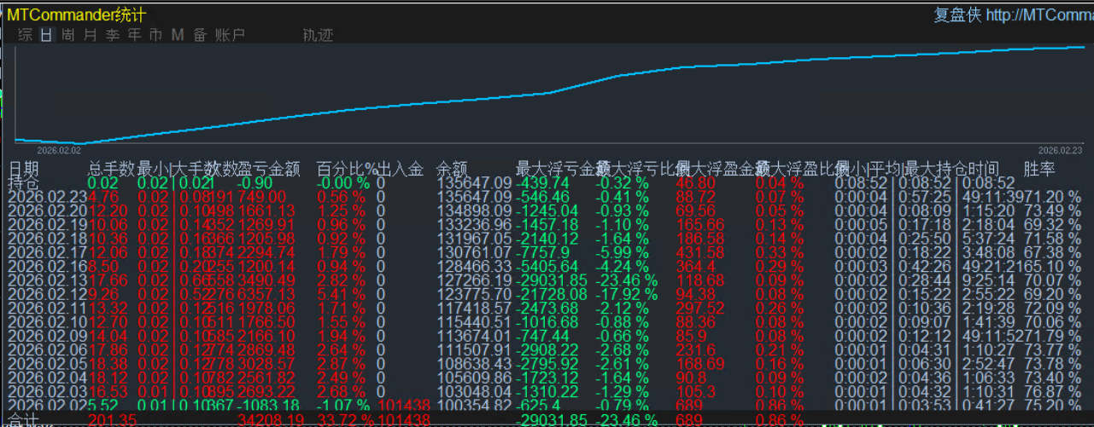Click the 5.41 % percentage cell
1094x427 pixels.
click(342, 293)
